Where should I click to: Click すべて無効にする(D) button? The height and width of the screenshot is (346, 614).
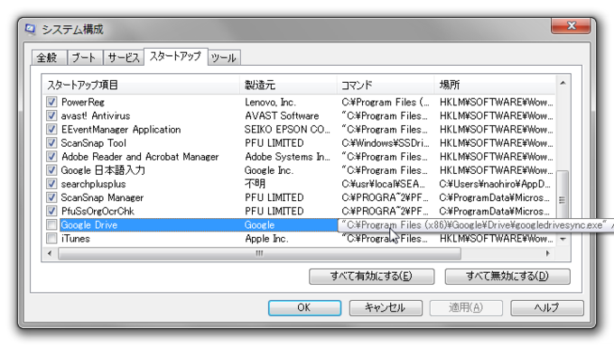(x=507, y=276)
